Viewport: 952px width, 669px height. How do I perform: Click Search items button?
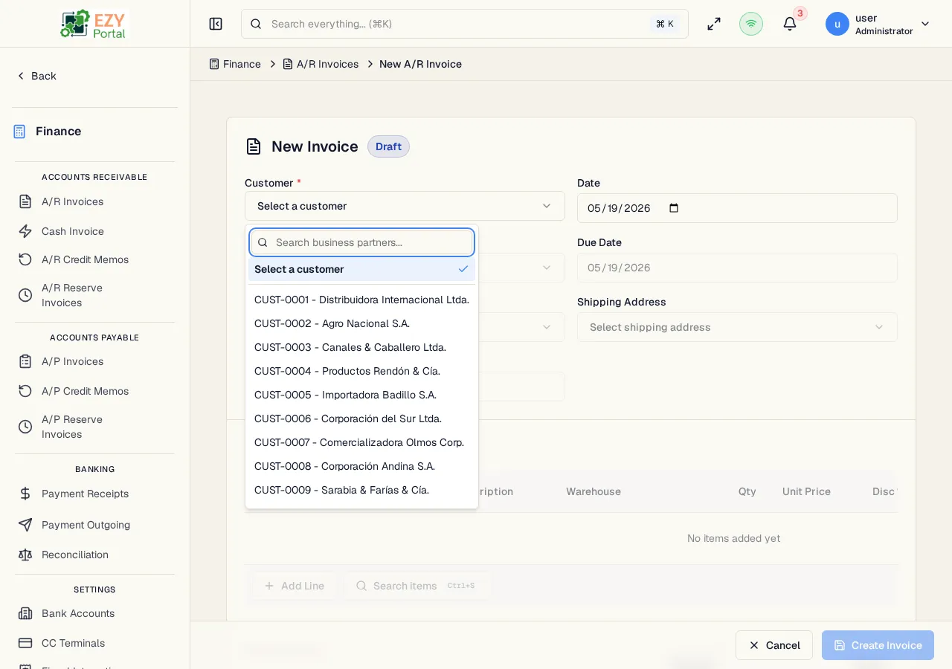coord(416,586)
